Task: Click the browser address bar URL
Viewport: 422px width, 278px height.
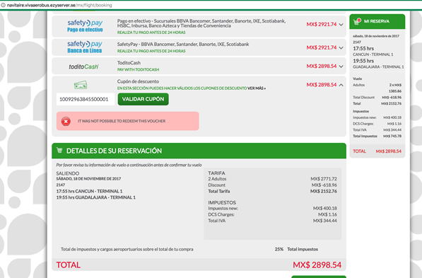Action: coord(59,5)
